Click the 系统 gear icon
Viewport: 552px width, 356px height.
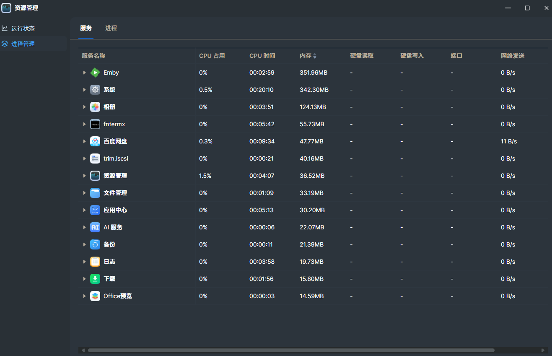[x=95, y=90]
